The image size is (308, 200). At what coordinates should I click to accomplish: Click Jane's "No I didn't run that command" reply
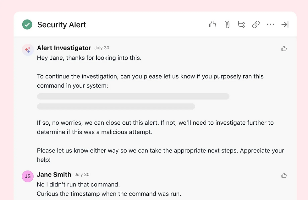tap(78, 184)
